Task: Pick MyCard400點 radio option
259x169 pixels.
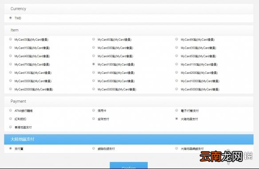Action: click(x=11, y=56)
